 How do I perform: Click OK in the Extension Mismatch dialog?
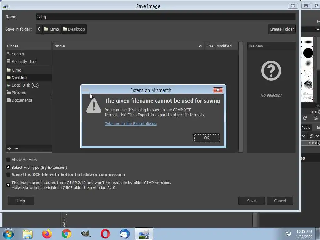[x=207, y=137]
